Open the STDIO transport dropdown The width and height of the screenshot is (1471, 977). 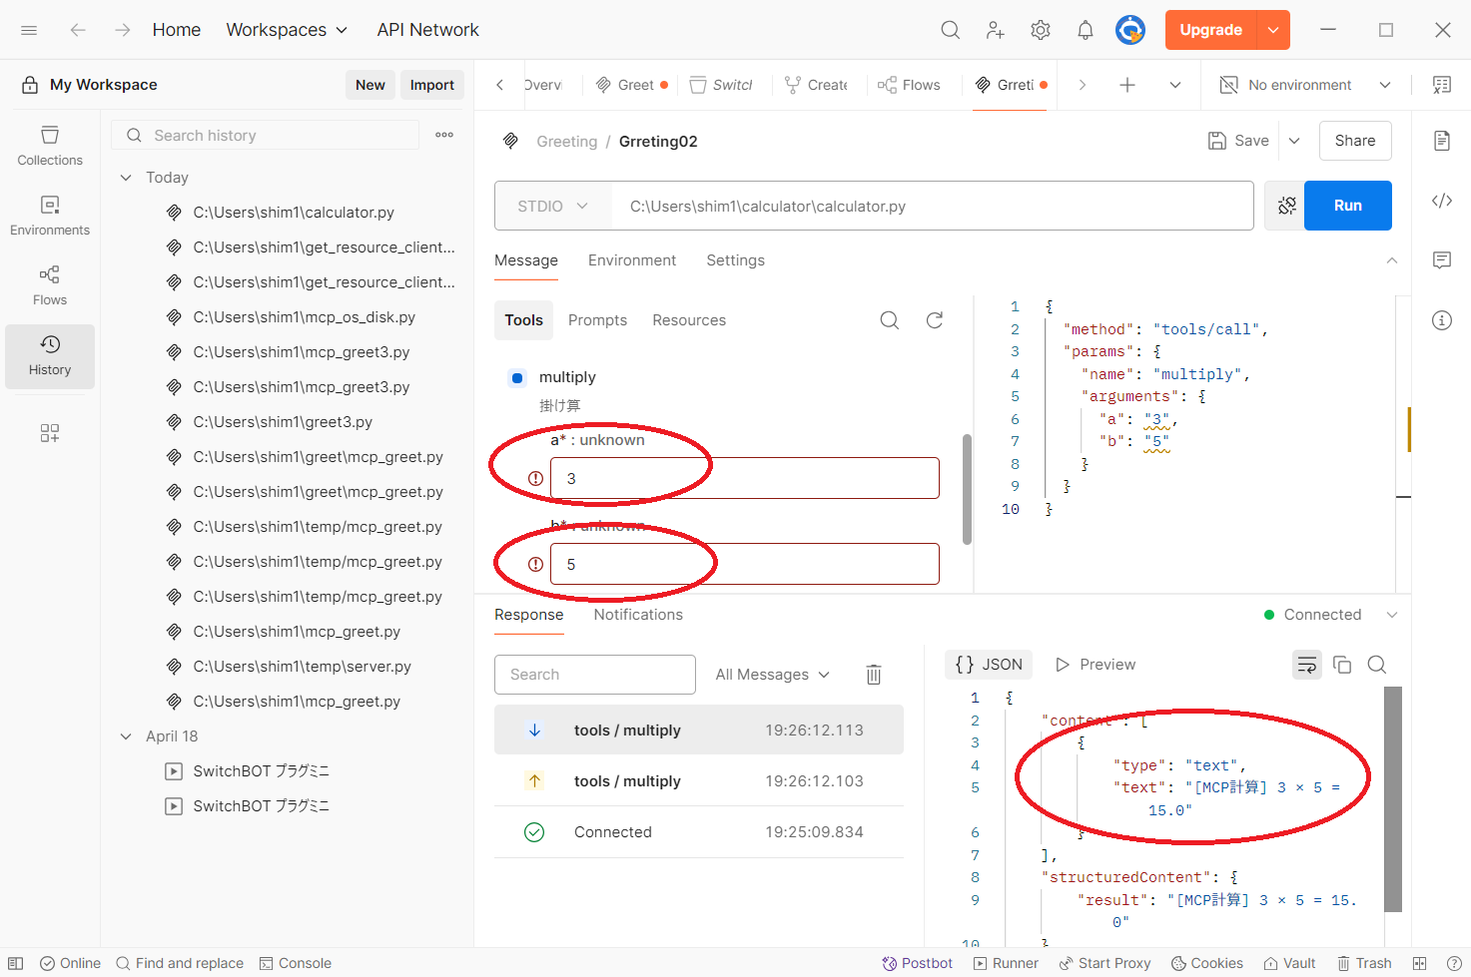coord(553,206)
